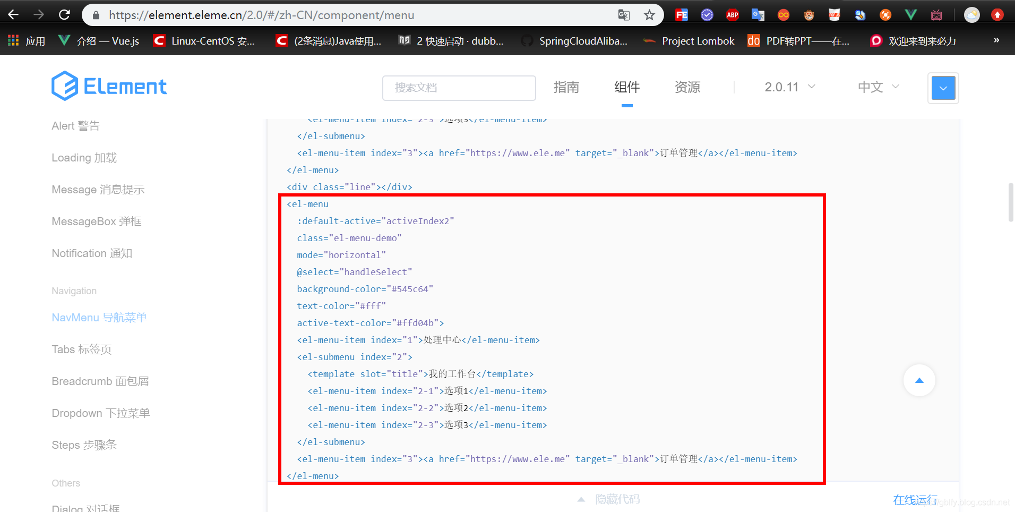Click the code line background-color="#545c64"

365,289
